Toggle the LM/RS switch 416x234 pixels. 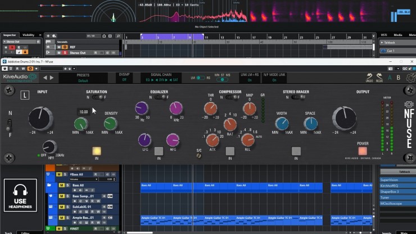point(200,78)
